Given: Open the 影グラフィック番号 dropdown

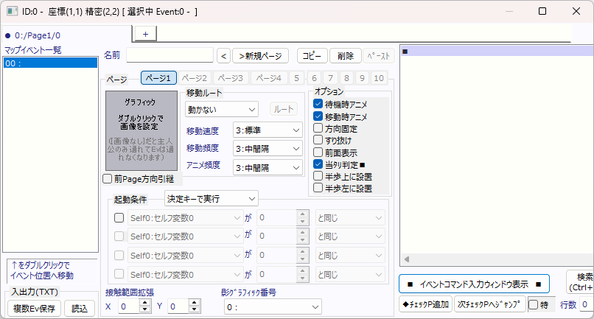Looking at the screenshot, I should (x=273, y=307).
